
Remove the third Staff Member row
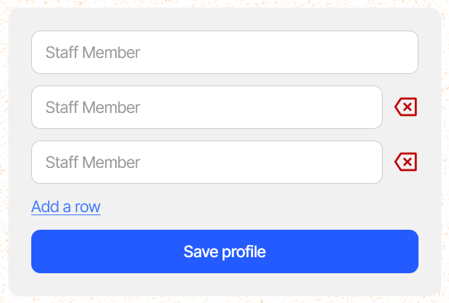tap(406, 162)
